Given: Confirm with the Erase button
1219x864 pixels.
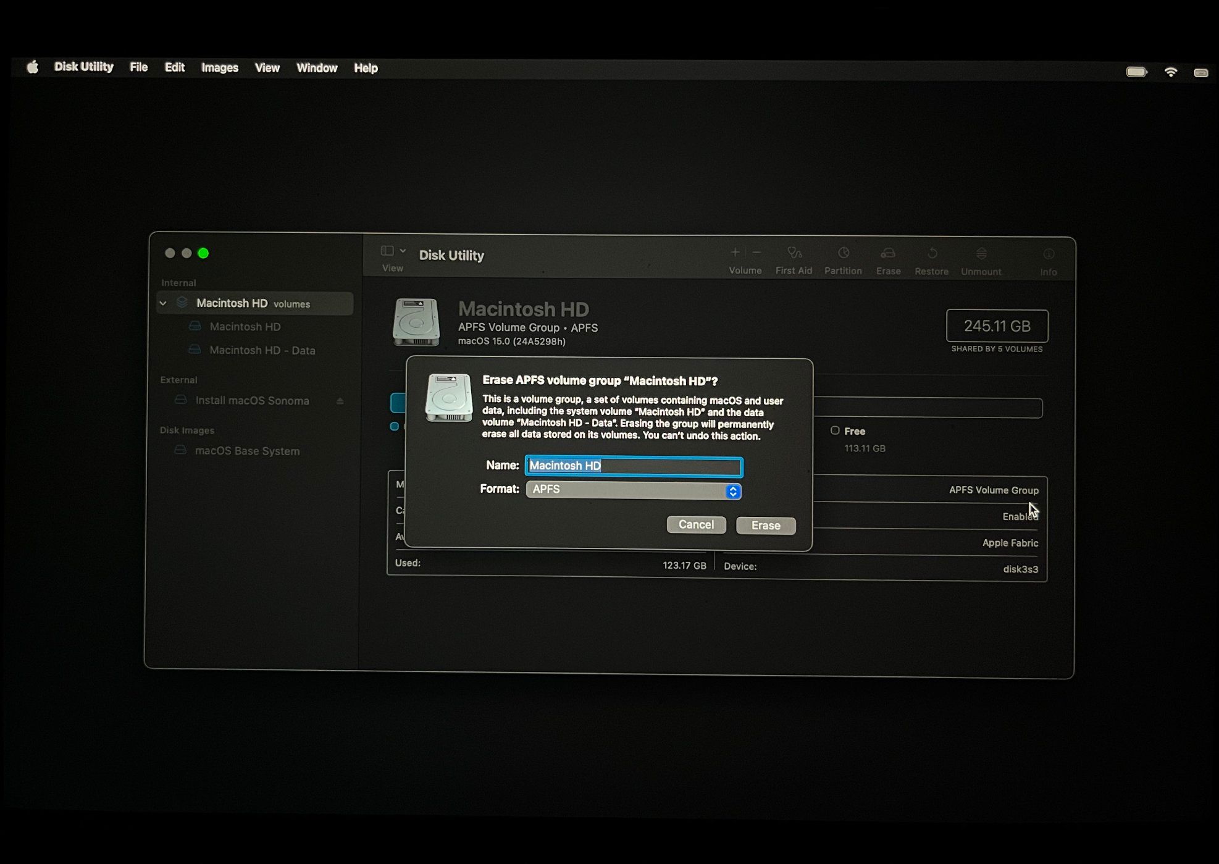Looking at the screenshot, I should 765,525.
